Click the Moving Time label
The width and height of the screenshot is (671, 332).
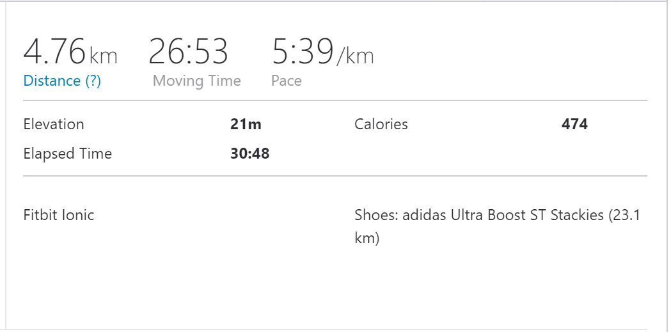pyautogui.click(x=196, y=81)
